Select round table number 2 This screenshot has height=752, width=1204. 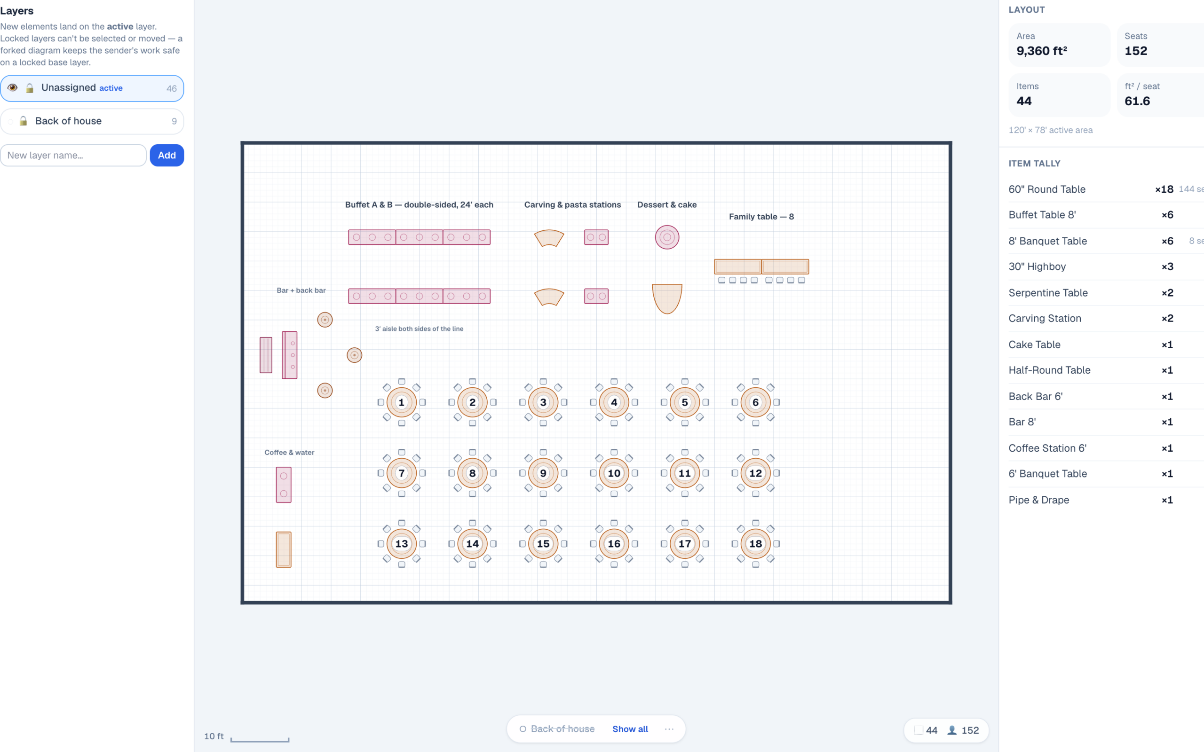coord(472,402)
